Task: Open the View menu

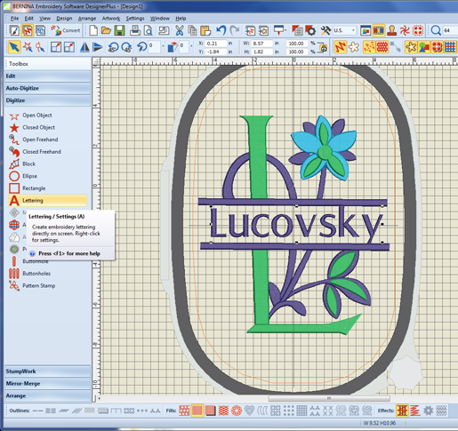Action: 44,19
